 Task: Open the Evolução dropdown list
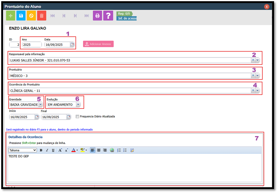pos(78,104)
